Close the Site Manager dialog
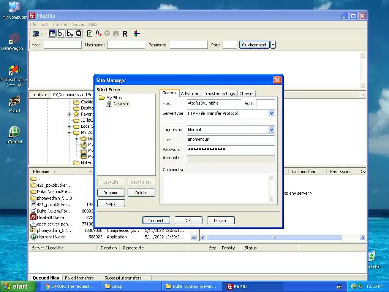 277,80
